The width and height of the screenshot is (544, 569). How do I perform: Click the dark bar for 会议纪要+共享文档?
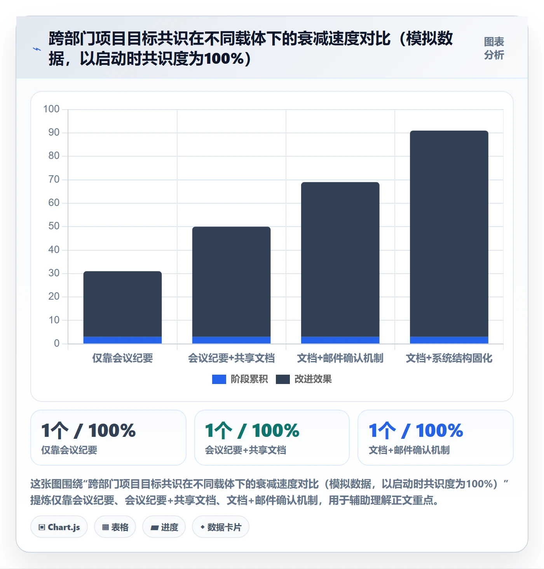(x=231, y=282)
